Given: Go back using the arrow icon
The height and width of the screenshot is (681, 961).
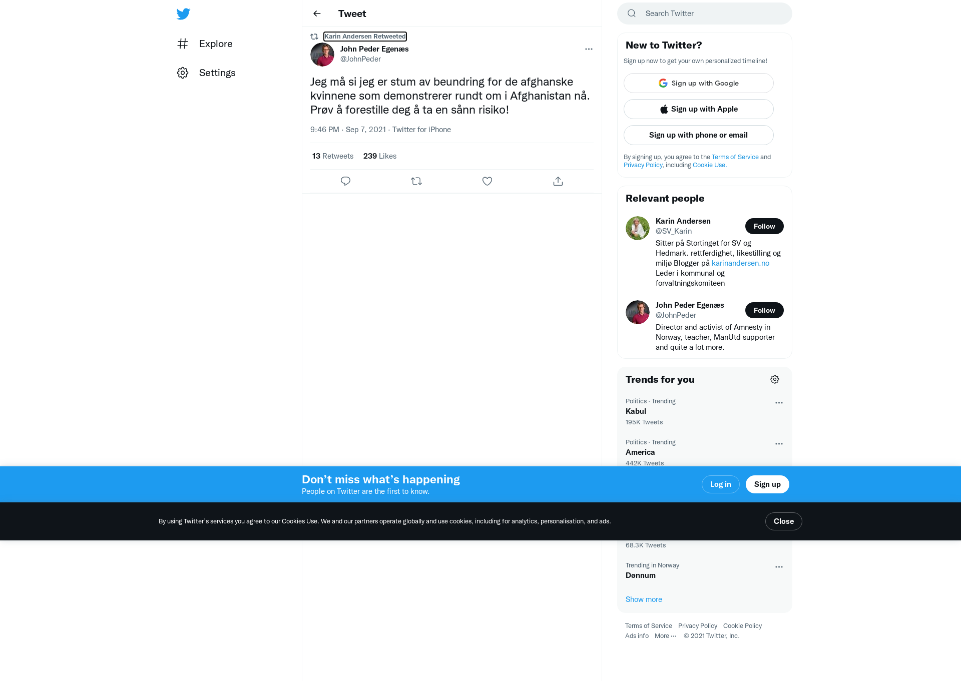Looking at the screenshot, I should point(317,14).
